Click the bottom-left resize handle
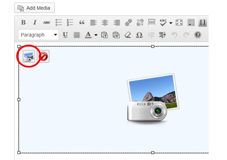 19,152
